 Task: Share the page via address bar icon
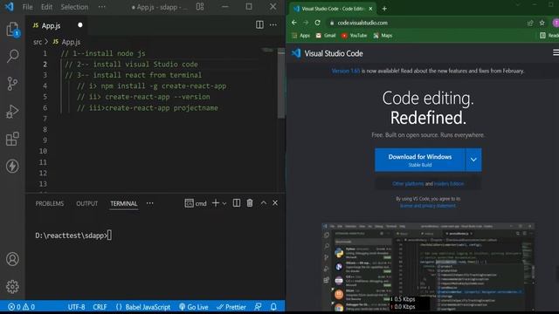click(530, 23)
